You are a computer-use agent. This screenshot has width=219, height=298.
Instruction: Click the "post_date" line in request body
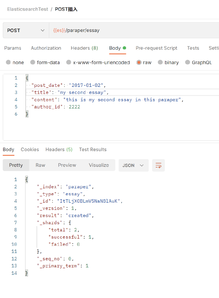tap(69, 85)
